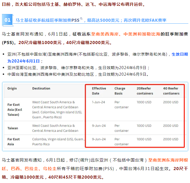Click the Colombia, Virgin island (US), Guam destination cell
Screen dimensions: 190x183
click(x=58, y=141)
